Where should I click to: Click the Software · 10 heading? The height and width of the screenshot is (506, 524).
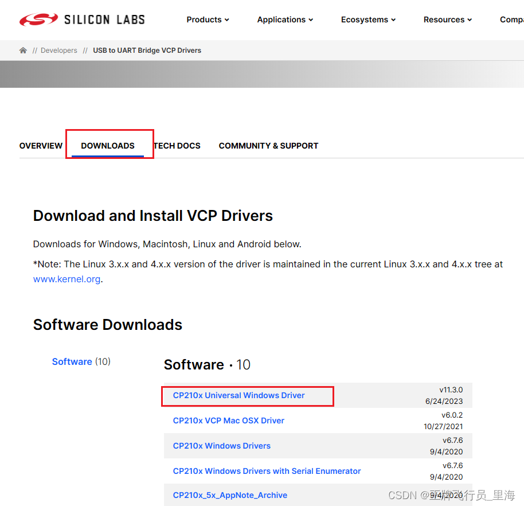coord(207,364)
